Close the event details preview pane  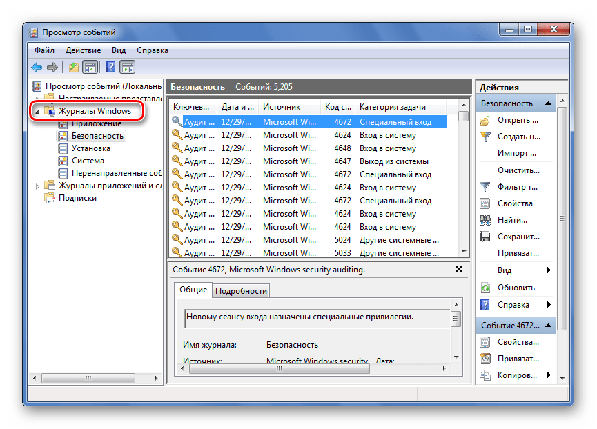459,270
